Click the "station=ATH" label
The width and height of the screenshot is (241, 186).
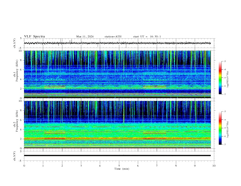113,36
